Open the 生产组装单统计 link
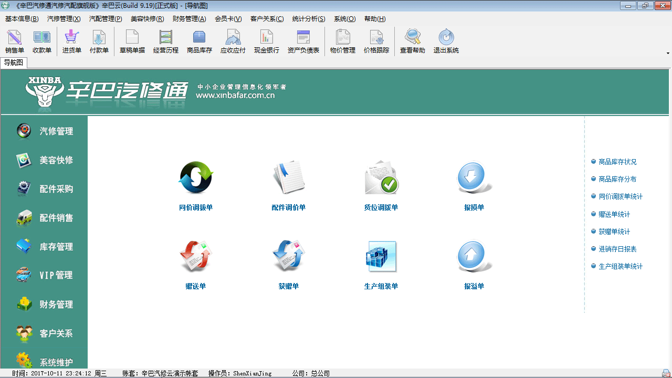Image resolution: width=672 pixels, height=378 pixels. (x=621, y=266)
